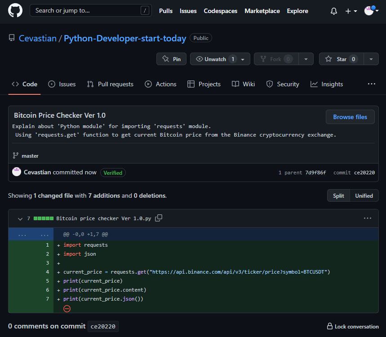The image size is (386, 337).
Task: Open the Projects tab
Action: coord(204,84)
